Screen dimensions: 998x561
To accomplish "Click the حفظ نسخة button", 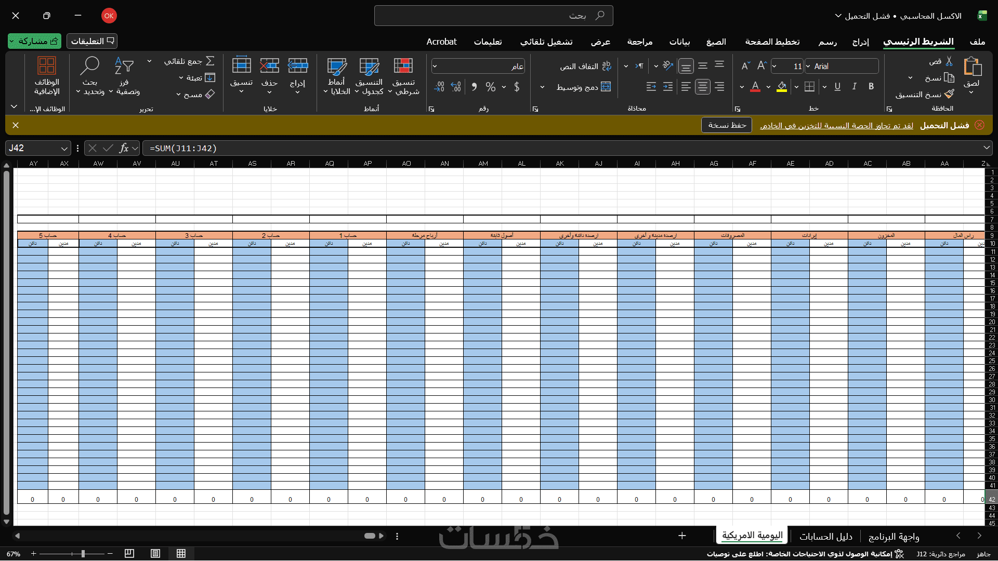I will click(x=727, y=125).
